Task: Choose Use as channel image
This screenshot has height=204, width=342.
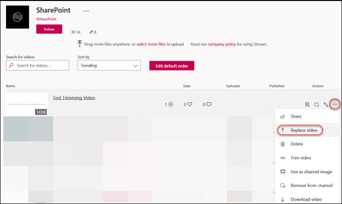Action: (x=307, y=172)
